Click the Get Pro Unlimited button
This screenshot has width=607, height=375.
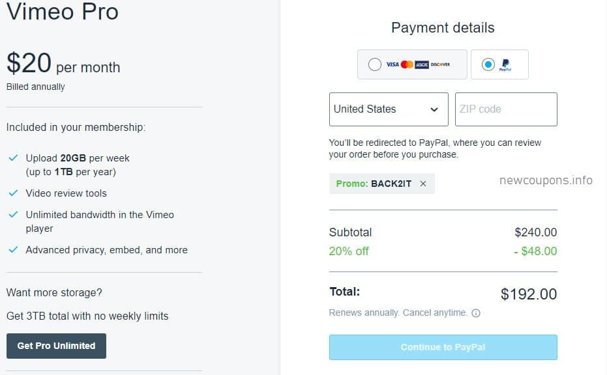click(56, 346)
